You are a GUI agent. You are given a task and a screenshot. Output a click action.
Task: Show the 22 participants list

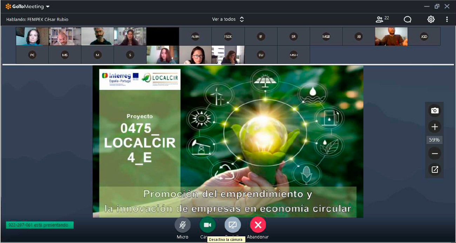pyautogui.click(x=382, y=19)
